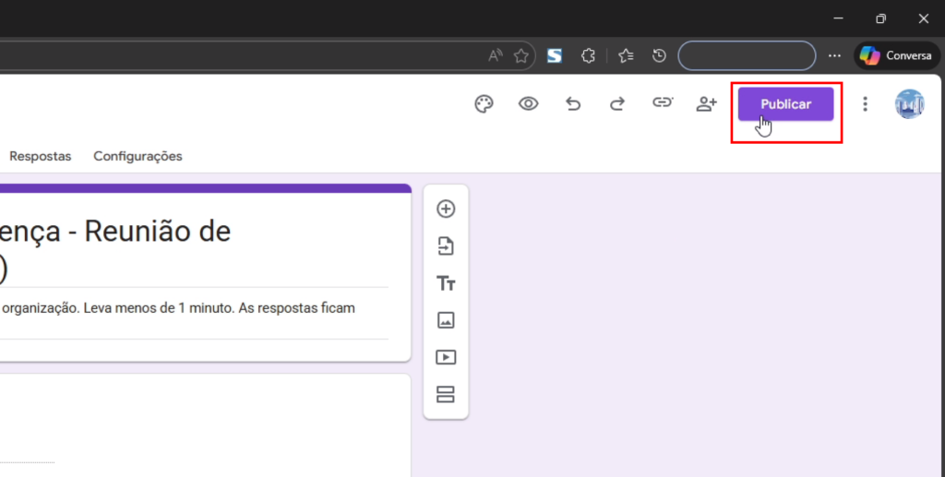Screen dimensions: 945x477
Task: Switch to the Configurações tab
Action: pos(138,156)
